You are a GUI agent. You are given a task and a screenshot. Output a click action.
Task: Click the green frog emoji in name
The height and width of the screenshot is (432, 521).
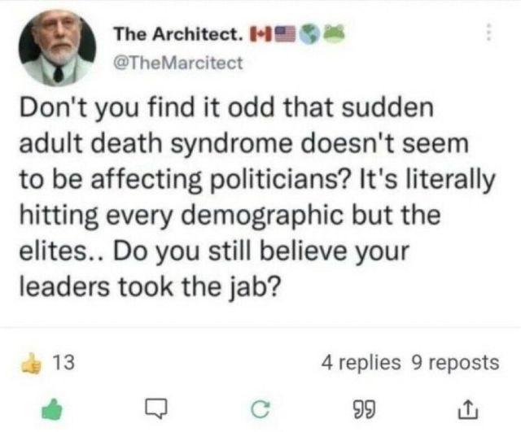(333, 33)
